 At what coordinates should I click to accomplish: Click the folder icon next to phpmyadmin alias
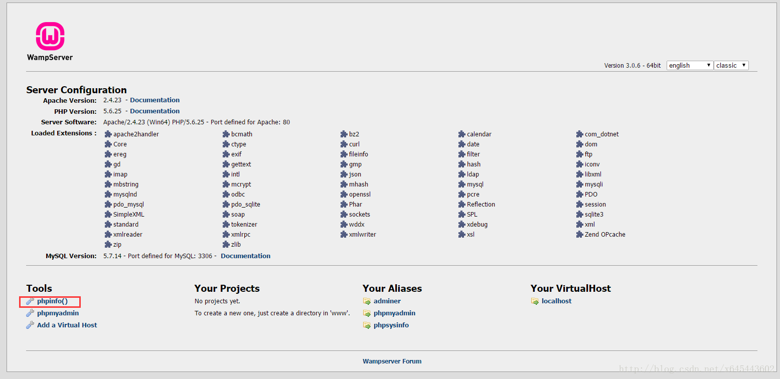click(x=367, y=313)
